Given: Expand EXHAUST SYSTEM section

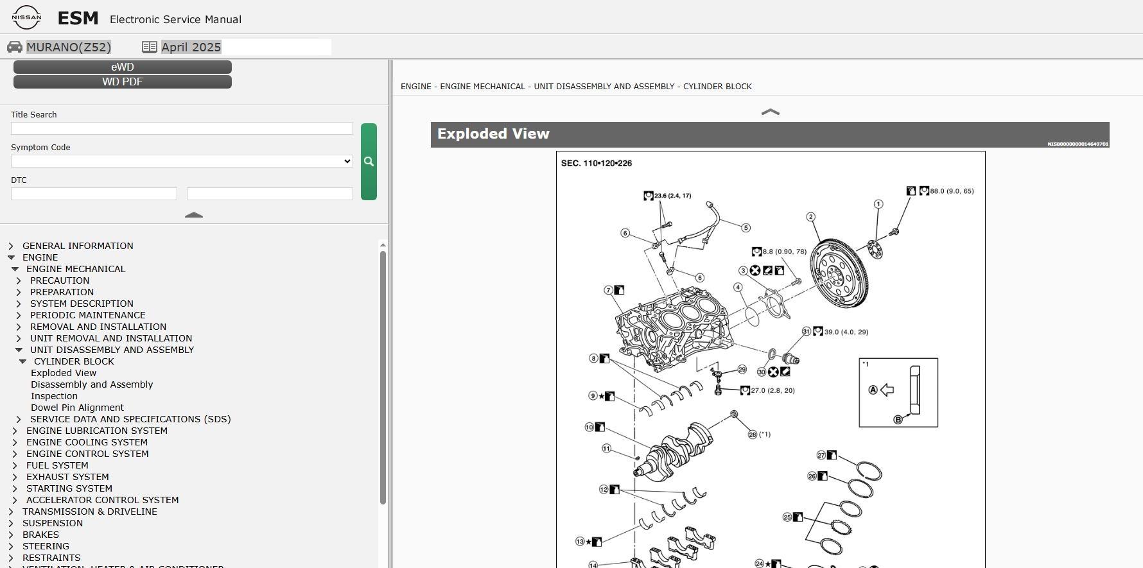Looking at the screenshot, I should tap(15, 477).
